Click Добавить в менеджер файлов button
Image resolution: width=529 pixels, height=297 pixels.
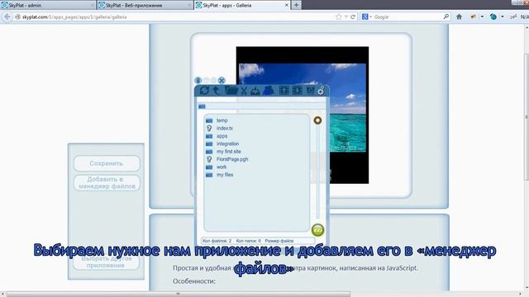(107, 183)
